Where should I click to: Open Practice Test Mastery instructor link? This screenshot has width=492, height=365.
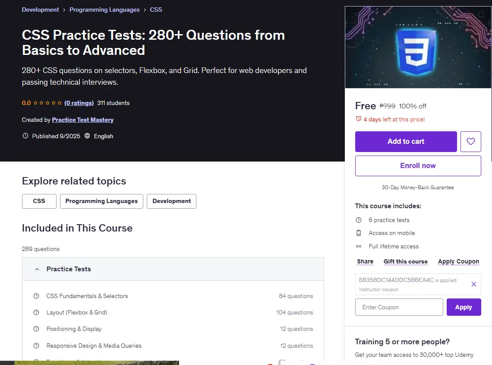click(82, 120)
